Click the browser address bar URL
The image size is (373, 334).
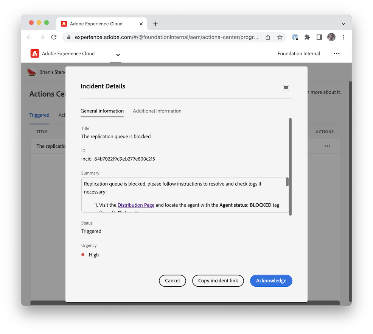(x=166, y=37)
